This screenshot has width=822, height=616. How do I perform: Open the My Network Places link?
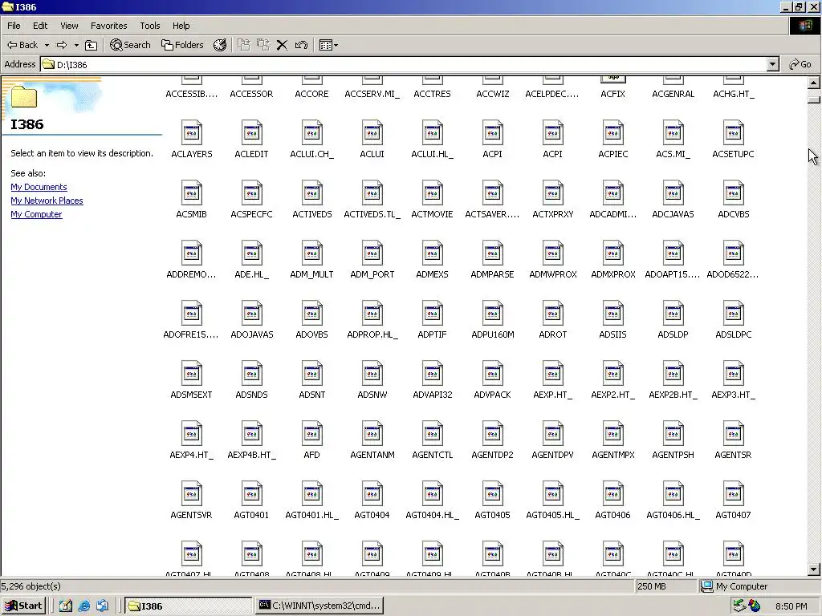click(x=47, y=201)
